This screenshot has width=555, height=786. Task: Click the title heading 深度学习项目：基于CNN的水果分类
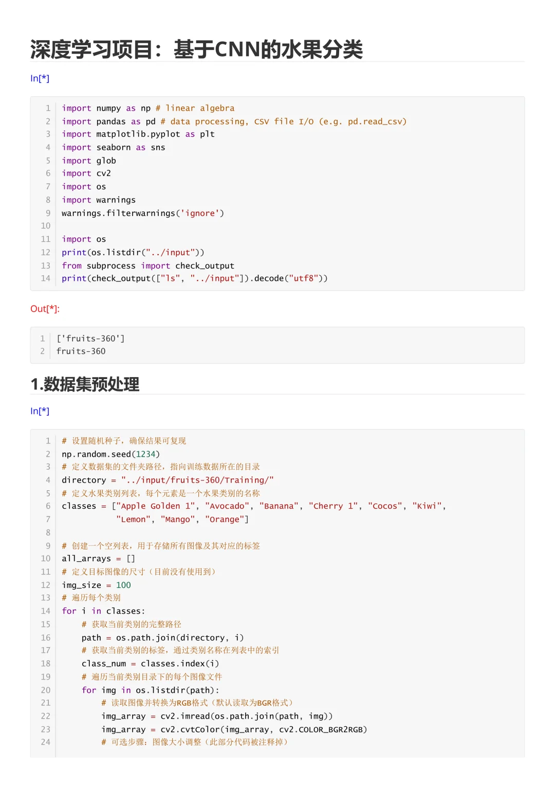pyautogui.click(x=196, y=49)
